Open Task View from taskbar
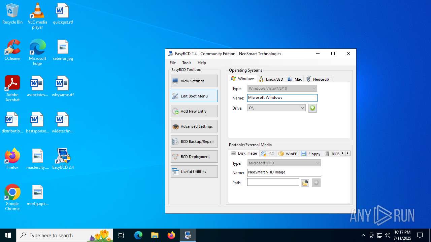Viewport: 431px width, 242px height. tap(121, 235)
